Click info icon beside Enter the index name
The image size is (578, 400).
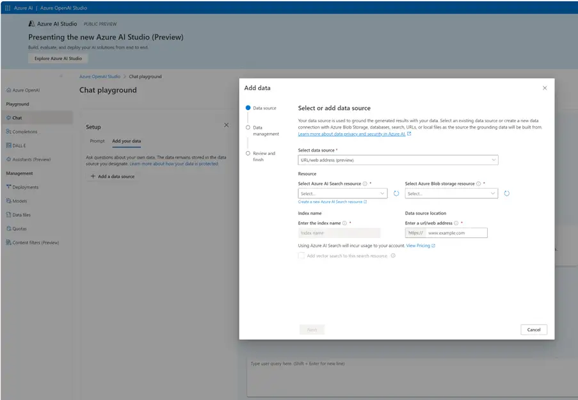click(x=344, y=223)
